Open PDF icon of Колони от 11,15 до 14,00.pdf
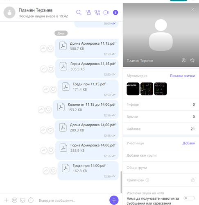Screen dimensions: 199x205 61,107
